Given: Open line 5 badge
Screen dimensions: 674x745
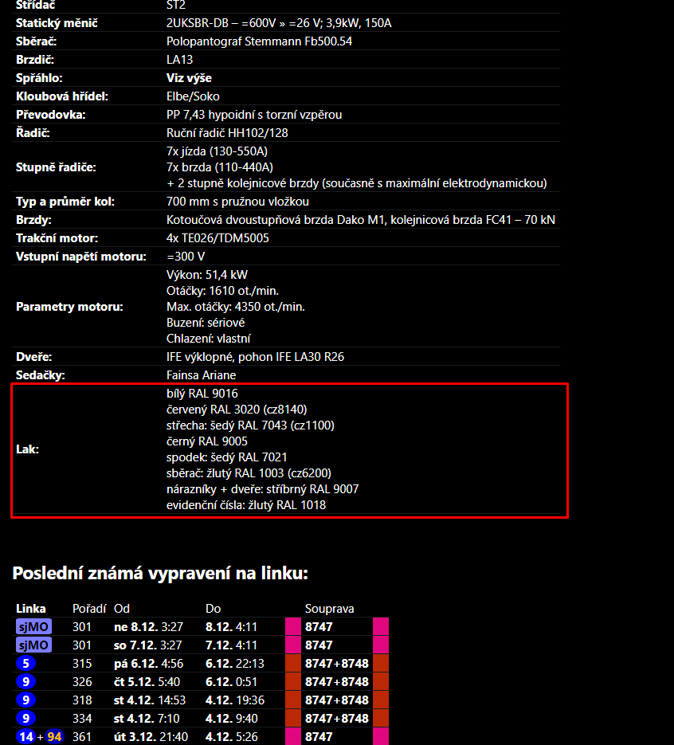Looking at the screenshot, I should click(x=25, y=664).
